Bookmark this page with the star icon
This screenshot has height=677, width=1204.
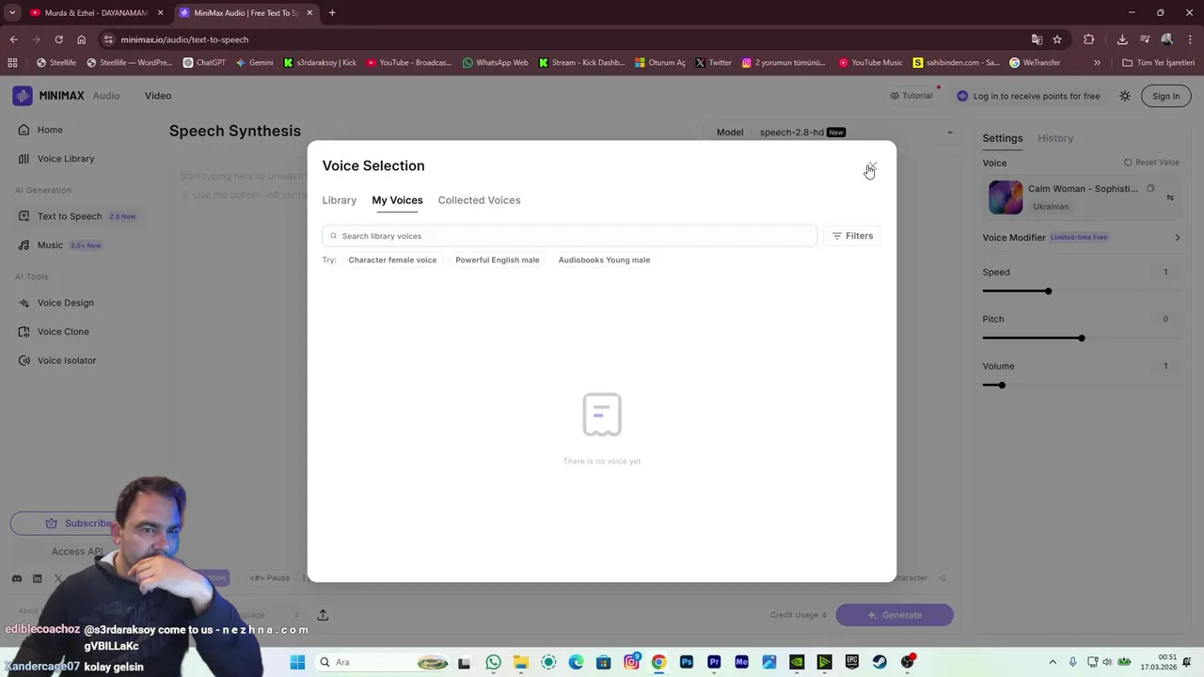1057,39
